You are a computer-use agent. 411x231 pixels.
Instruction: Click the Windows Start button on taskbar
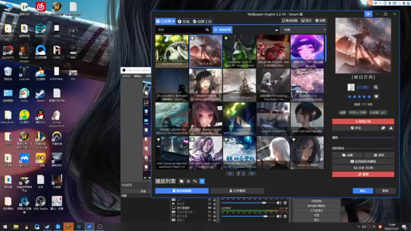(5, 227)
